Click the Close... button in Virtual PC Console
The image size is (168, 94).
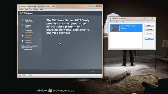coord(149,38)
